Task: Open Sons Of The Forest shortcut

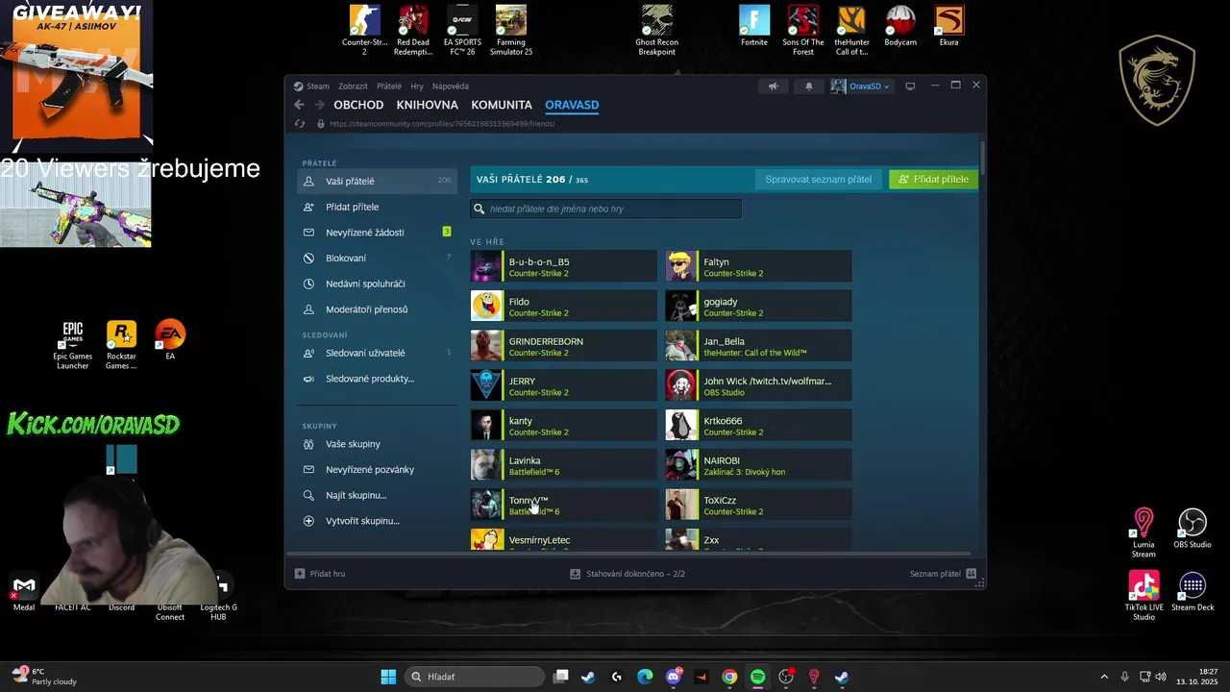Action: (803, 30)
